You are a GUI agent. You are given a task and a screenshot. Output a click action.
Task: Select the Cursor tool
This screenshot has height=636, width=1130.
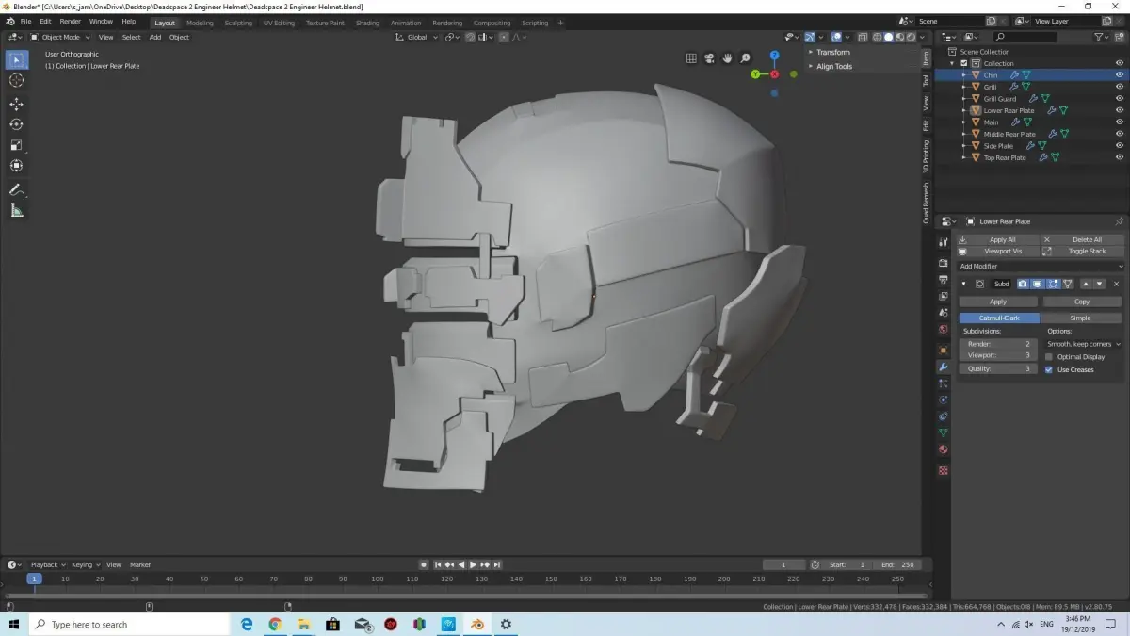click(16, 80)
